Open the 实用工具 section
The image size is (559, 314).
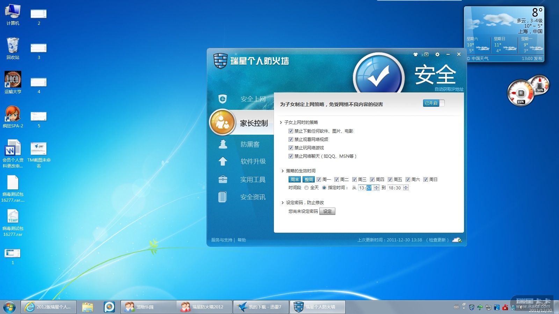coord(241,179)
